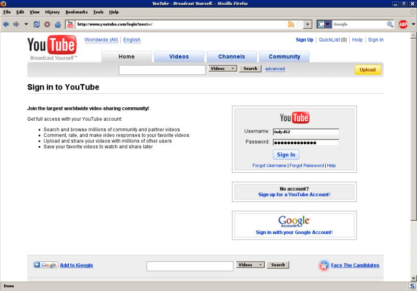Click the star icon beside Face The Candidates
Viewport: 417px width, 291px height.
coord(324,265)
